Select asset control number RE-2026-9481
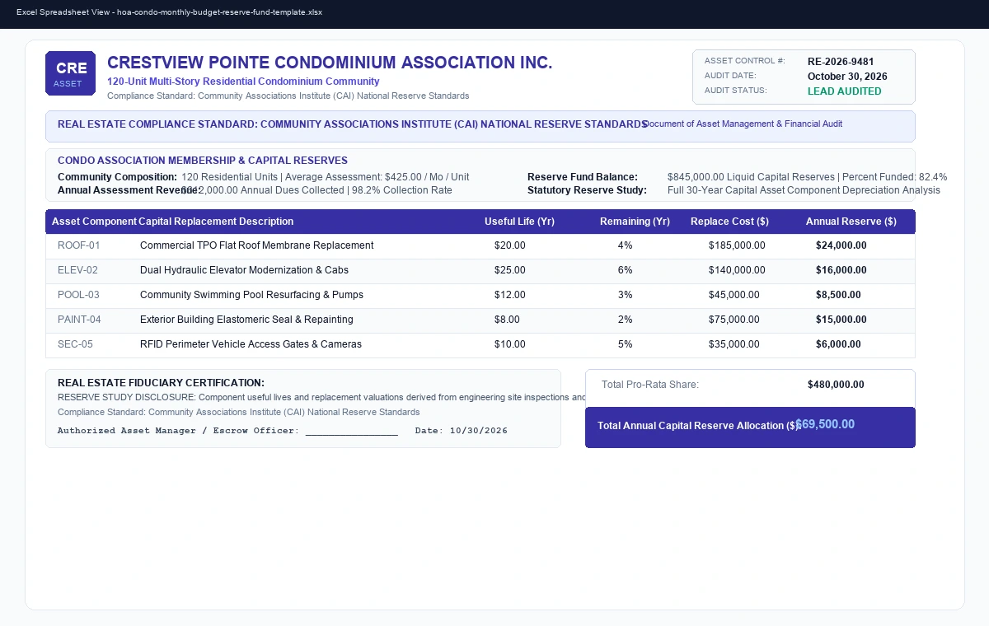The height and width of the screenshot is (626, 989). tap(841, 62)
